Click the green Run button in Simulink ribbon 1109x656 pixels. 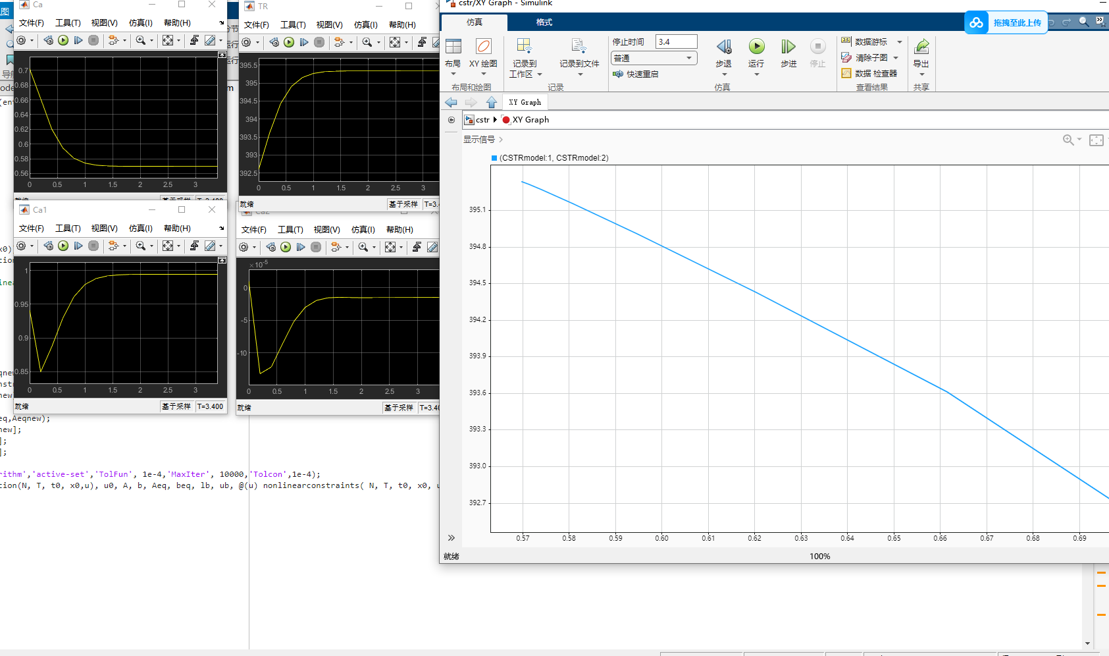click(756, 47)
